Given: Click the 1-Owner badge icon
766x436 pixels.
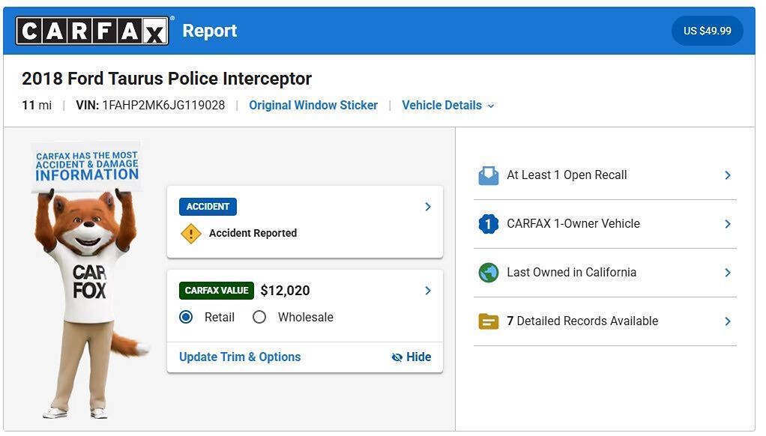Looking at the screenshot, I should [488, 224].
